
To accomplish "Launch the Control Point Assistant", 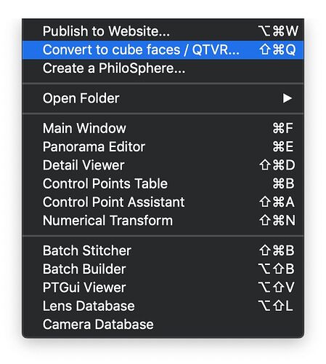I will (163, 202).
